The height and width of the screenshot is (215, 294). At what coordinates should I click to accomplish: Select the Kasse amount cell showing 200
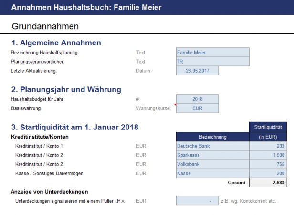pyautogui.click(x=268, y=173)
